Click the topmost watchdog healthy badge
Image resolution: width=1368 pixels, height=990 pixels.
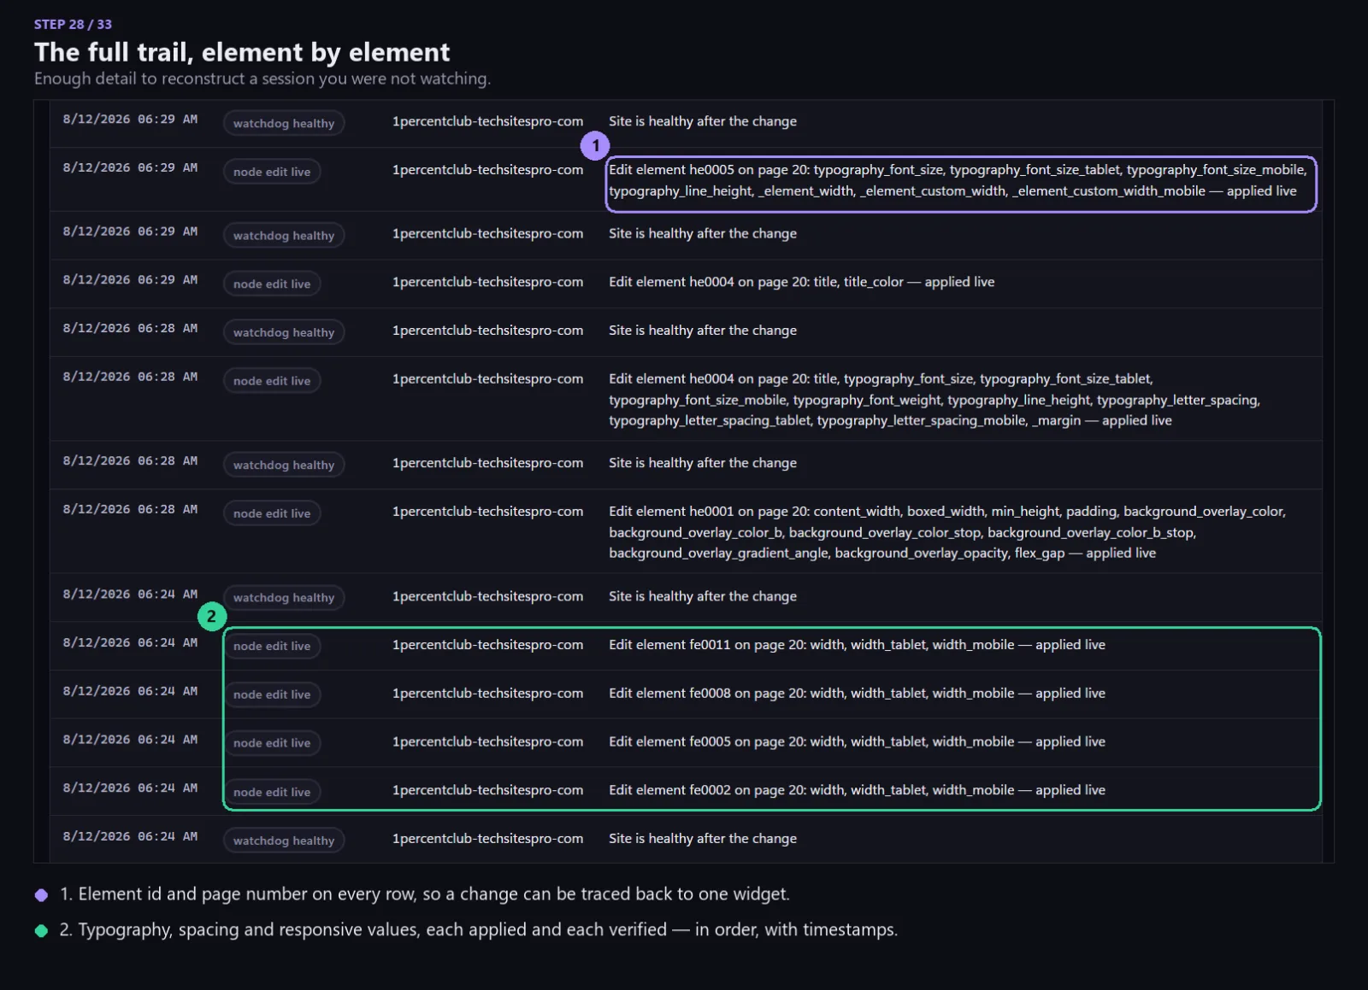(x=284, y=123)
